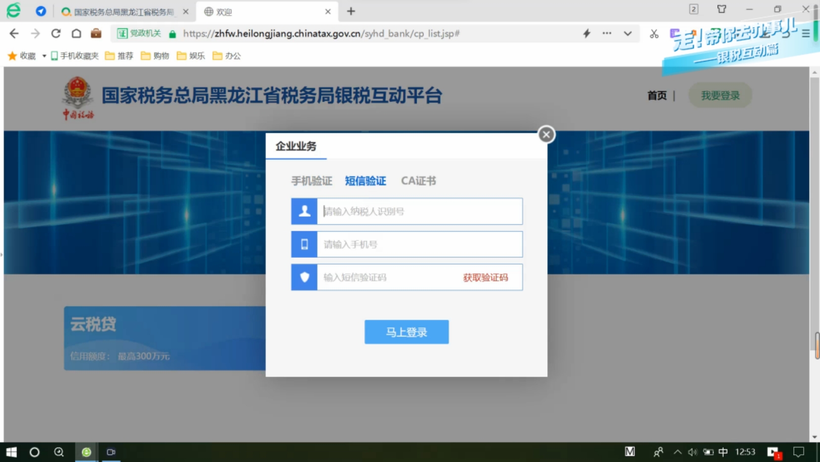Click 获取验证码 to request SMS code

(x=485, y=278)
